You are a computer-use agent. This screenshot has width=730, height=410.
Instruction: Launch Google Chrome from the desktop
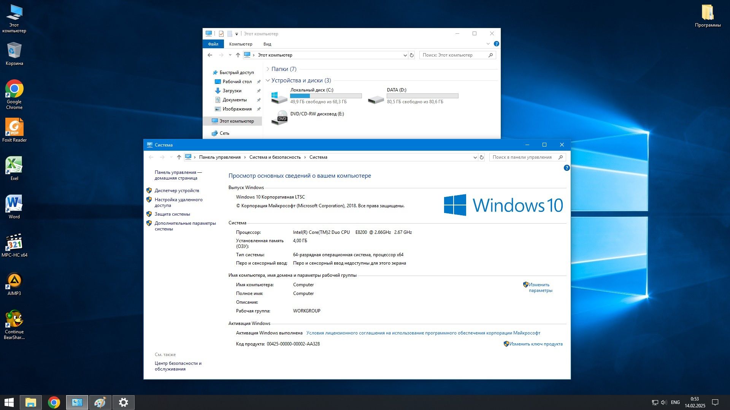14,95
